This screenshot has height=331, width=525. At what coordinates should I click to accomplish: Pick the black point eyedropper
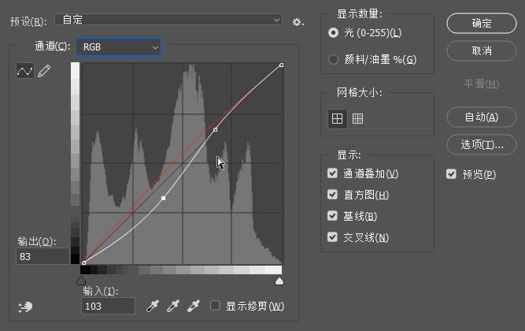153,306
